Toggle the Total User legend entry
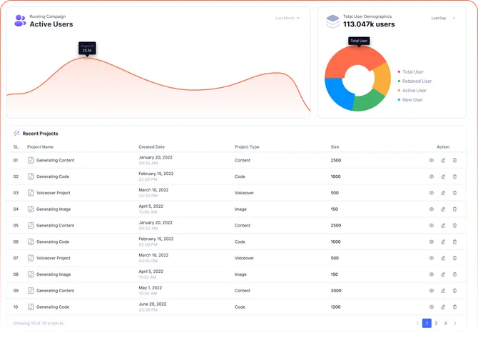 [411, 71]
